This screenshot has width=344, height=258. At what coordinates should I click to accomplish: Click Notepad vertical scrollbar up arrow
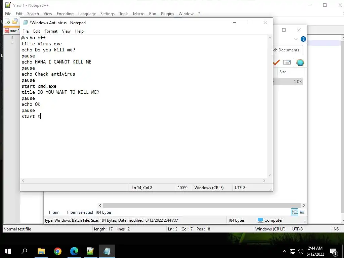click(x=270, y=38)
